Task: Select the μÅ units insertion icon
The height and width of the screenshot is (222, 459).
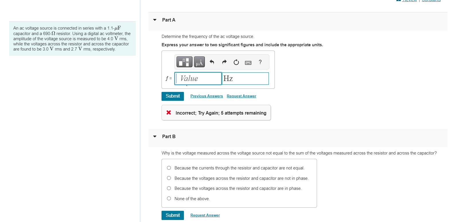Action: point(199,62)
